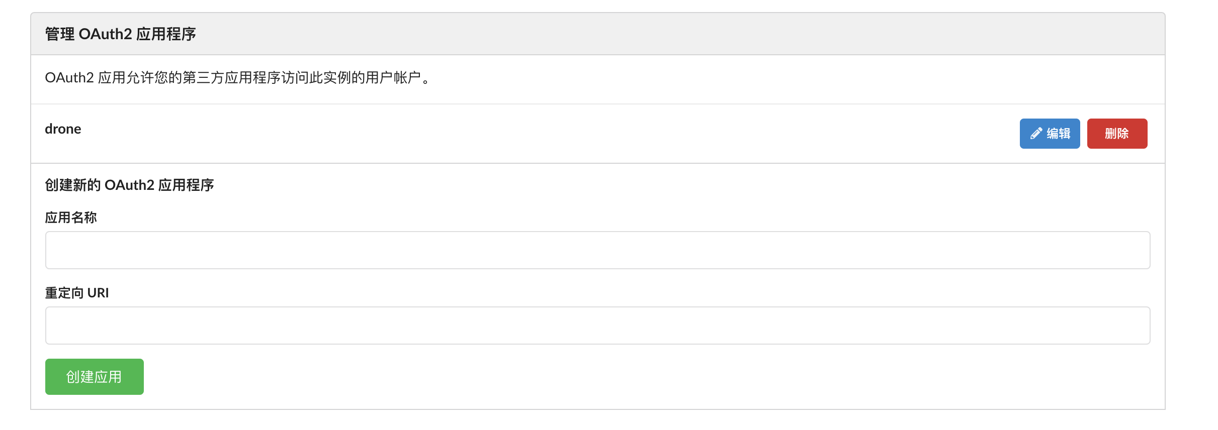Viewport: 1218px width, 430px height.
Task: Focus the 重定向 URI text field
Action: pos(597,326)
